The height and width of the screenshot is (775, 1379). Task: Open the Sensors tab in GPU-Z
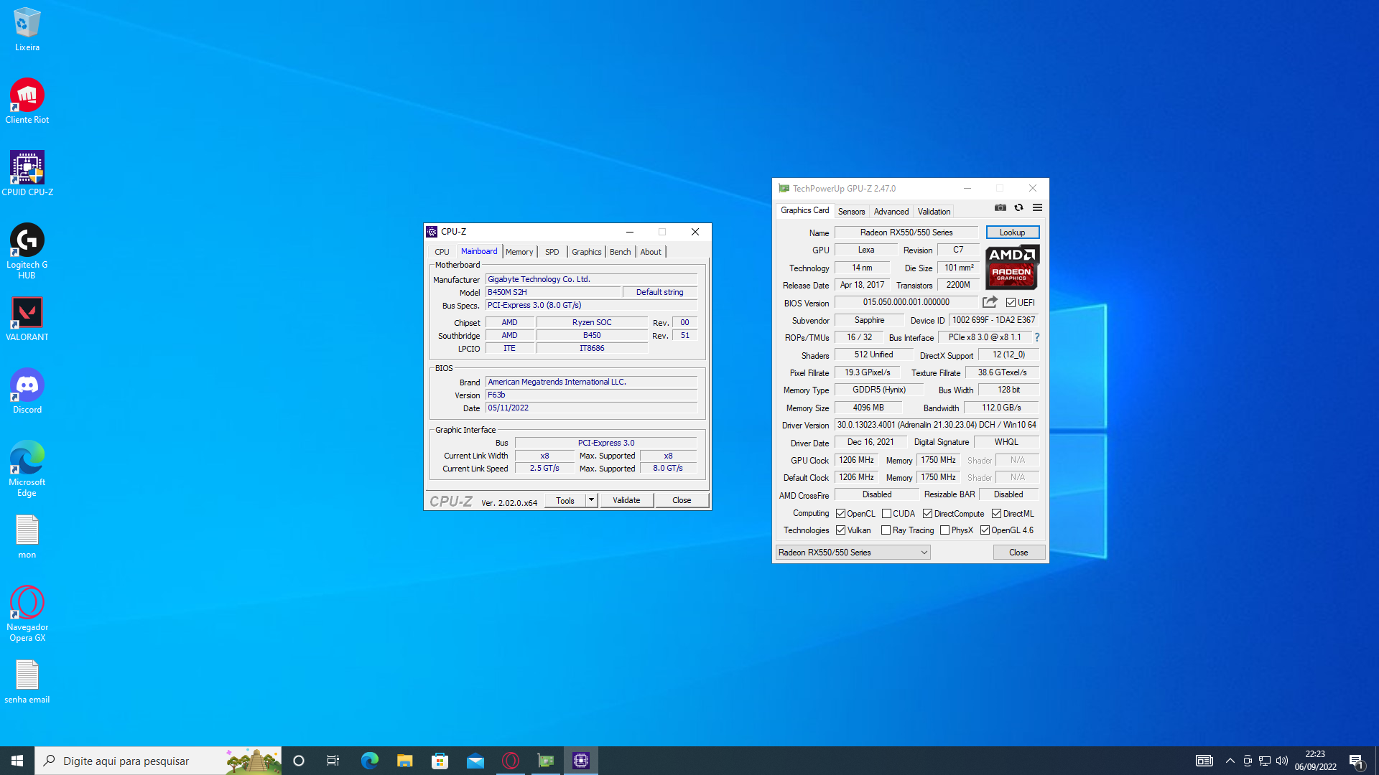click(x=851, y=212)
